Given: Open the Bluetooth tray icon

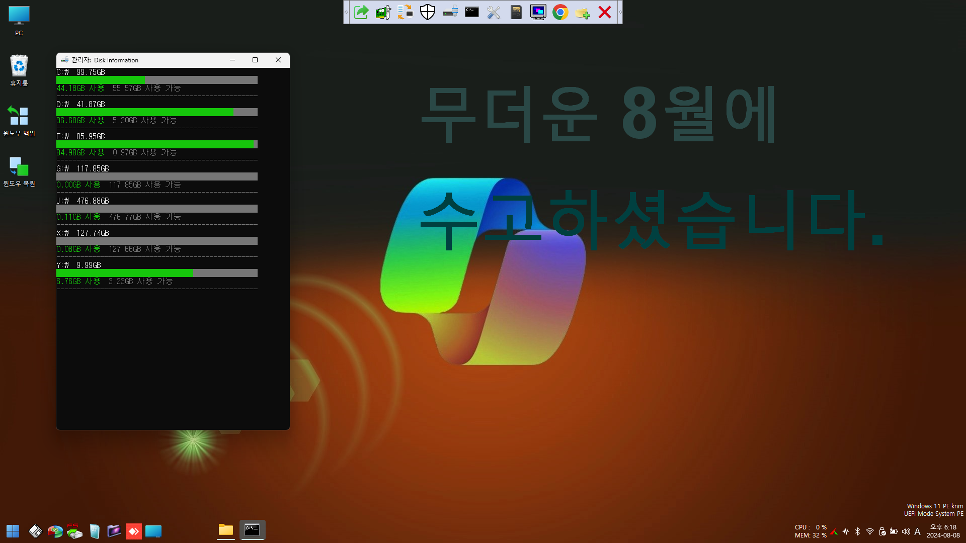Looking at the screenshot, I should coord(858,531).
